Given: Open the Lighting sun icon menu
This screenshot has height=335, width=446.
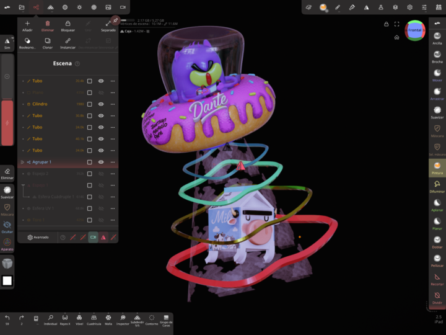Looking at the screenshot, I should [x=79, y=7].
